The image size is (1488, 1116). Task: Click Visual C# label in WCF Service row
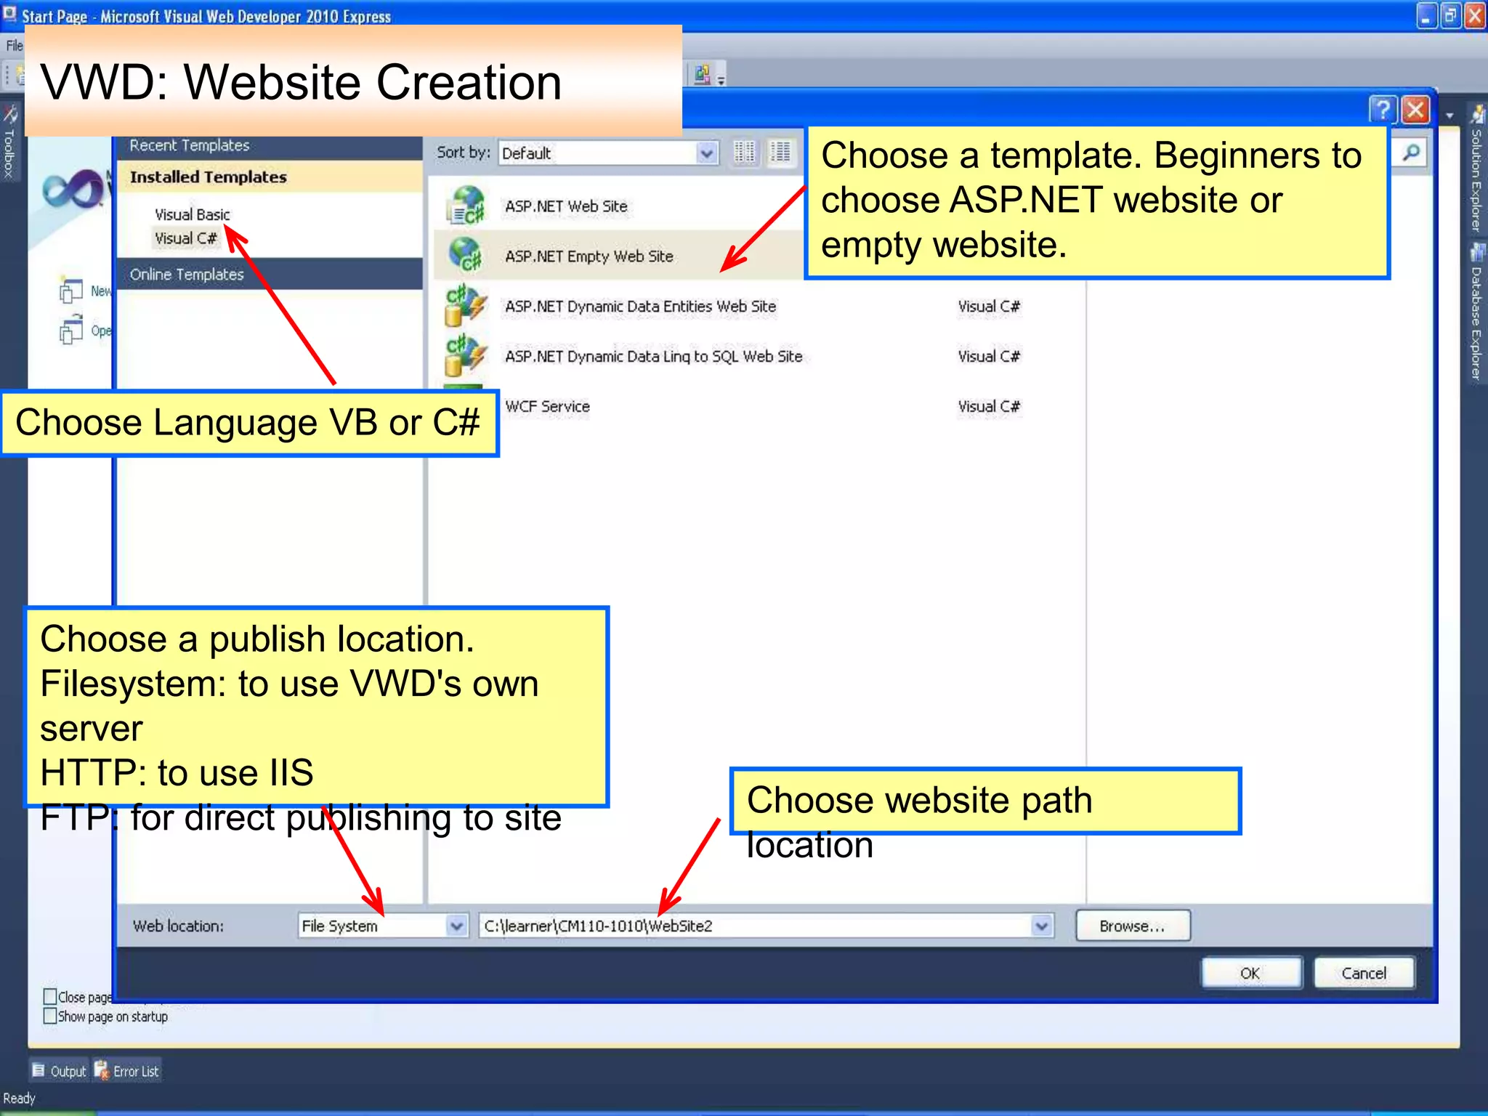(x=989, y=407)
